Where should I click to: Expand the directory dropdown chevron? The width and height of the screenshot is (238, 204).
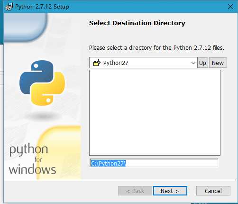coord(193,63)
